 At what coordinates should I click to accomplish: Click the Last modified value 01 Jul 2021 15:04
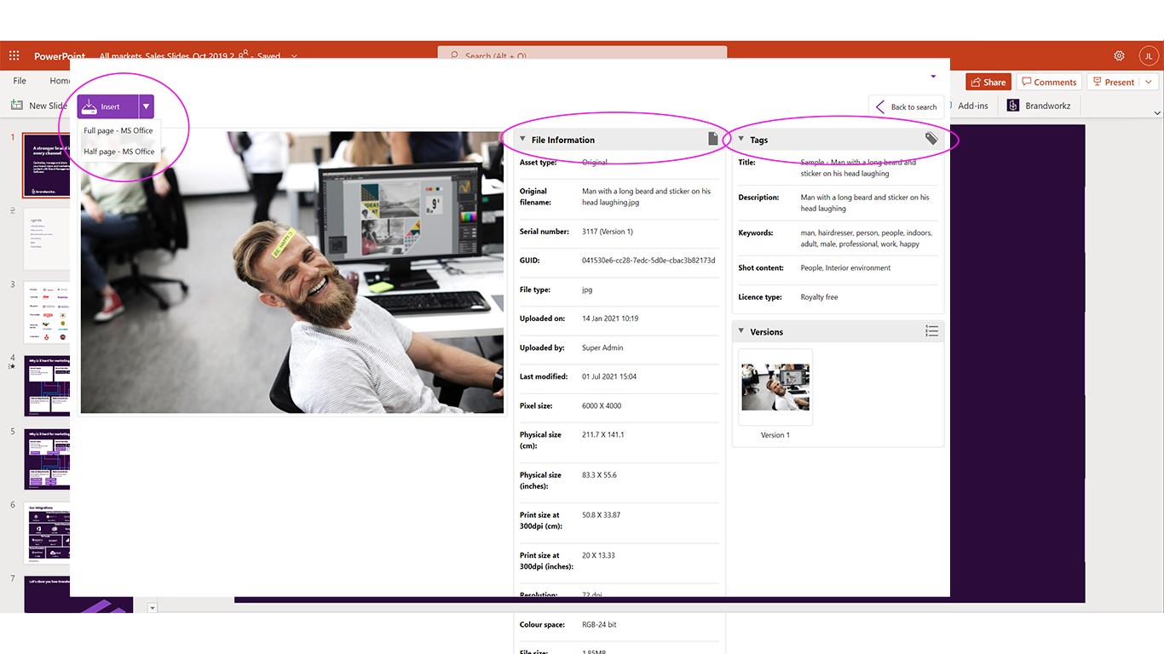pyautogui.click(x=609, y=376)
